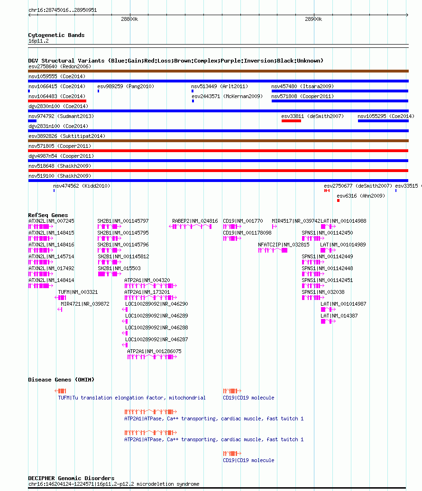
Task: Select the esv2443571 (McKernan2009) variant
Action: [193, 101]
